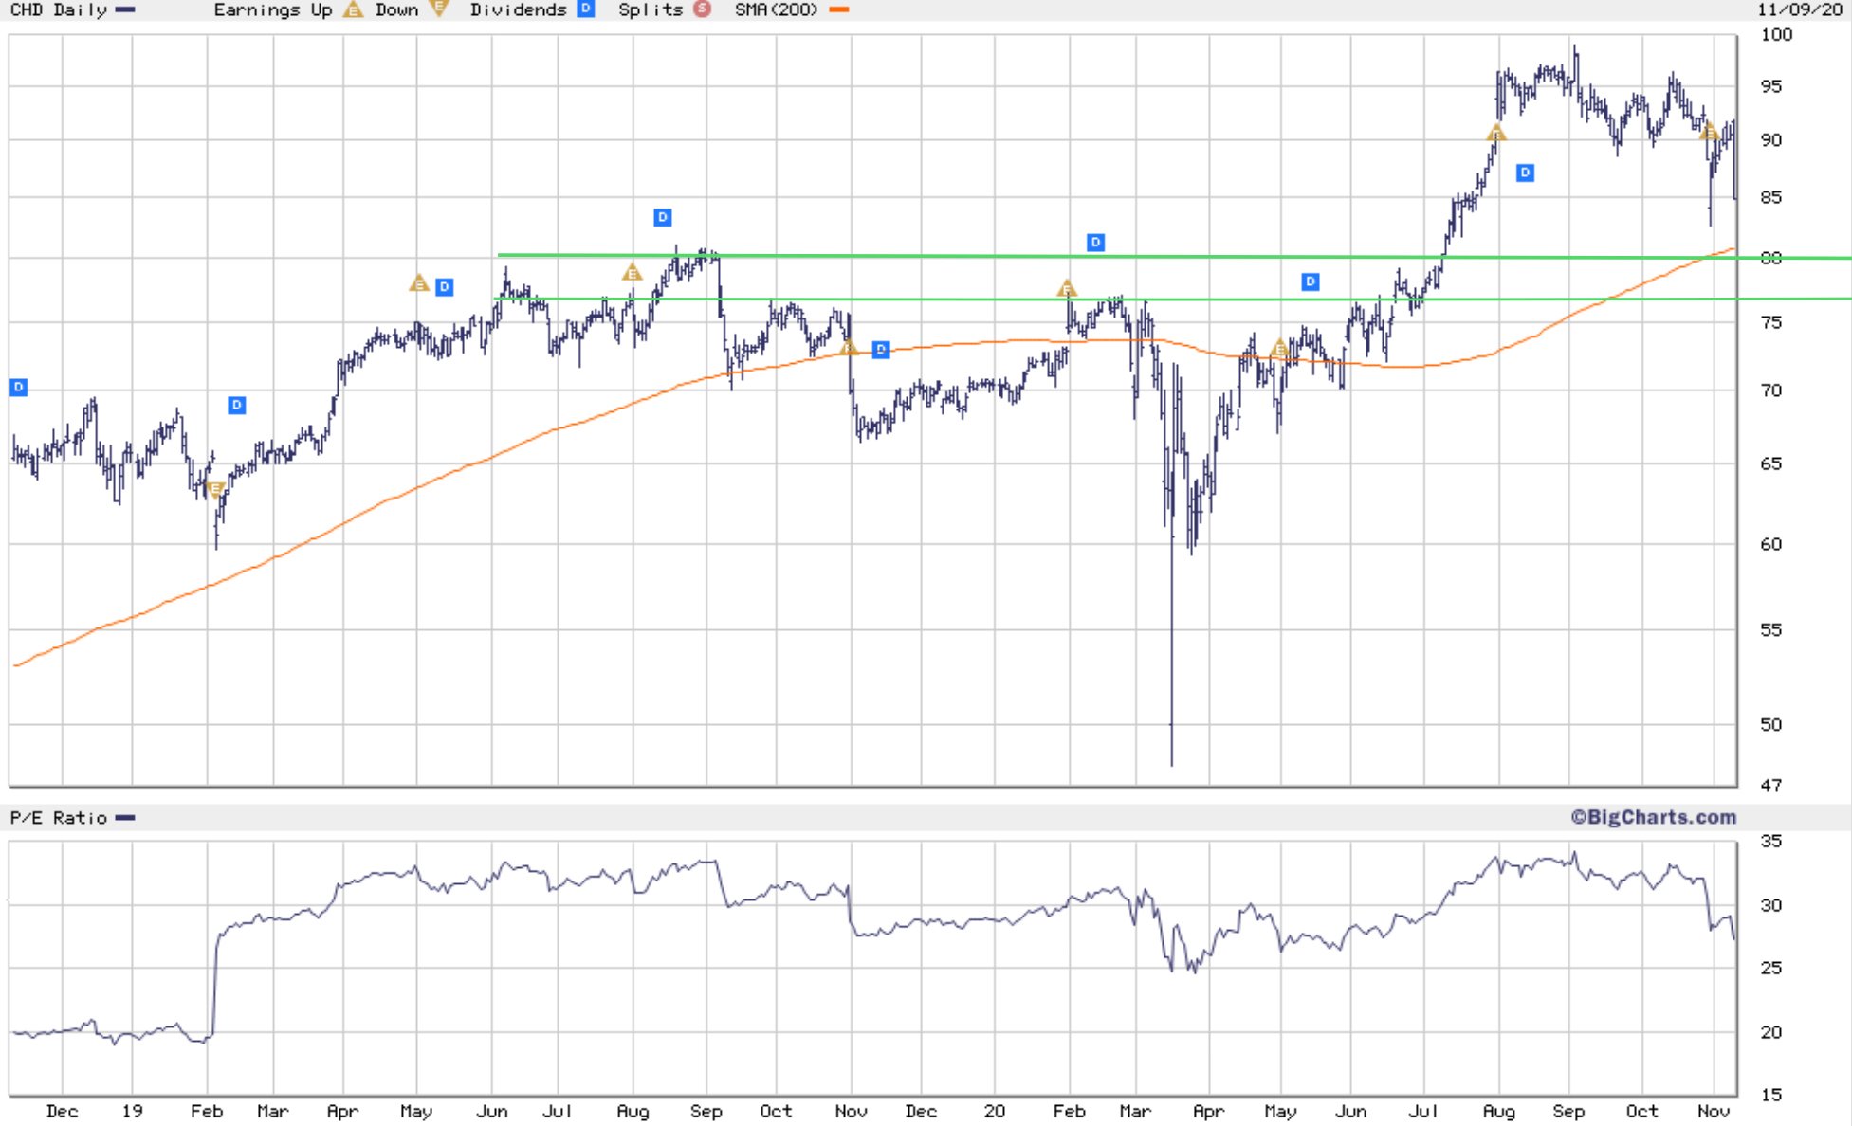Click the blue Dividends D legend icon
Image resolution: width=1852 pixels, height=1126 pixels.
coord(586,9)
